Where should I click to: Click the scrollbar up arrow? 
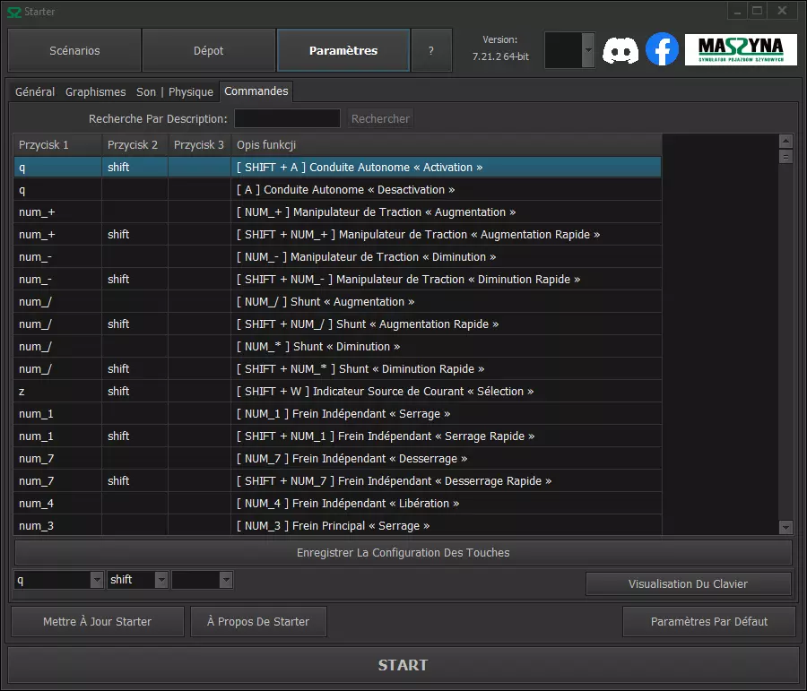785,141
